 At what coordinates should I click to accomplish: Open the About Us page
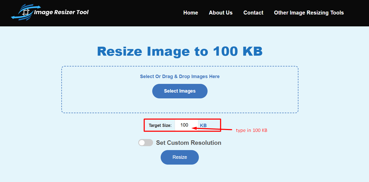(220, 13)
